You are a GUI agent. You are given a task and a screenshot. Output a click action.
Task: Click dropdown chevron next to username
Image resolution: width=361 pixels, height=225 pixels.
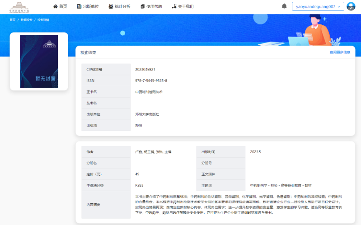339,7
